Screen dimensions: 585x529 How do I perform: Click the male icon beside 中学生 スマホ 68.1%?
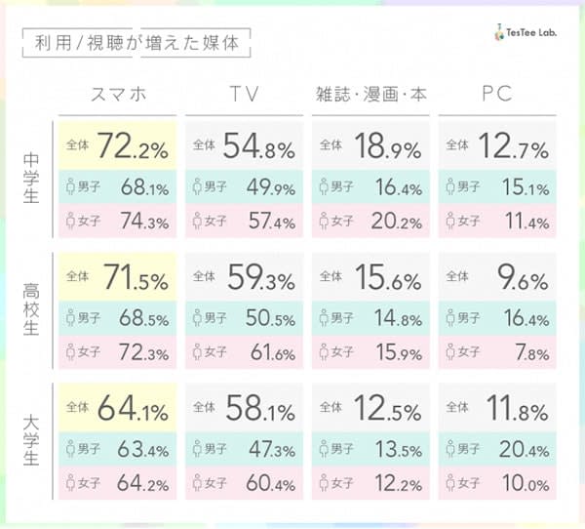[x=70, y=186]
